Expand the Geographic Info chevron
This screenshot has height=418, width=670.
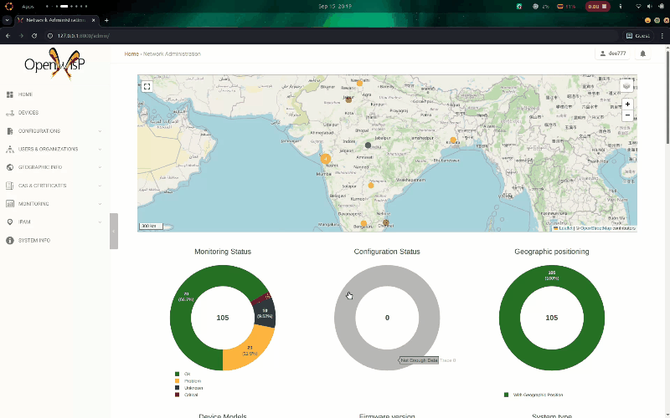click(x=100, y=167)
